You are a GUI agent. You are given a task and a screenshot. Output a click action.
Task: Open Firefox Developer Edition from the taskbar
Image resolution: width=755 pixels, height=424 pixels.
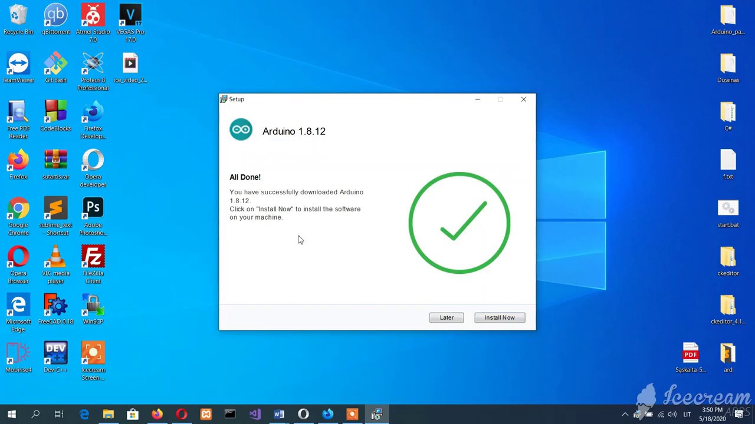pyautogui.click(x=327, y=415)
